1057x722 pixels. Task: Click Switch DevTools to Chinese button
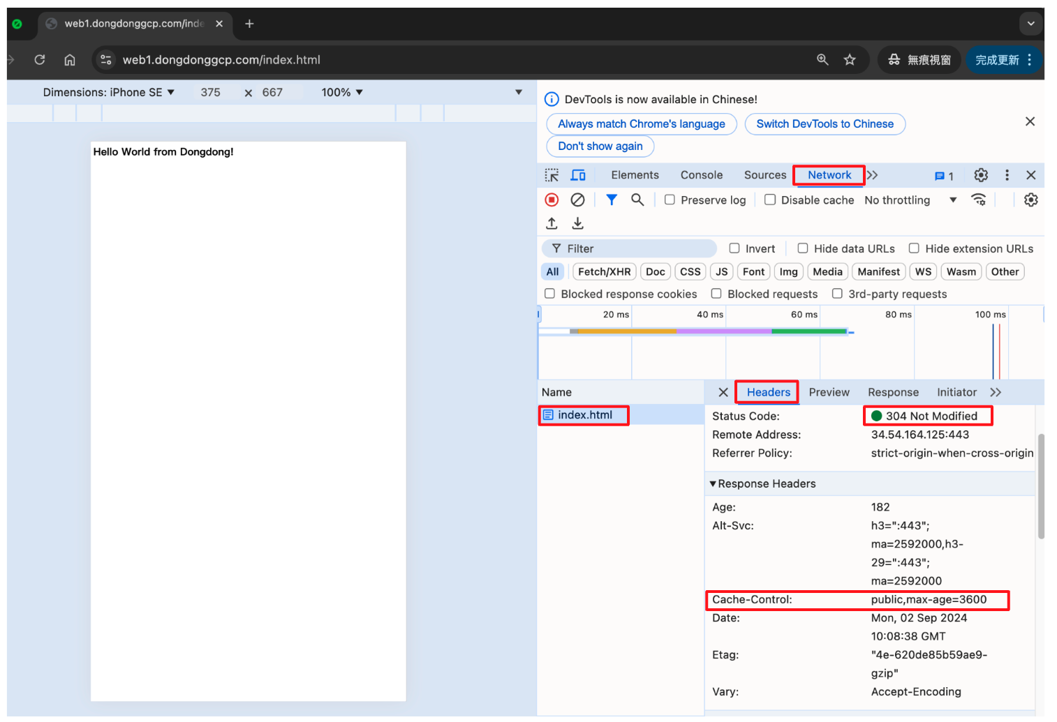(825, 124)
